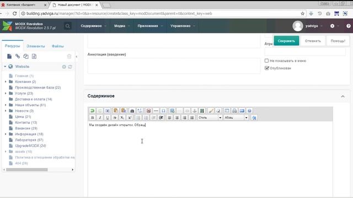Open the 'Стиль' style dropdown
Screen dimensions: 353x198
coord(210,118)
